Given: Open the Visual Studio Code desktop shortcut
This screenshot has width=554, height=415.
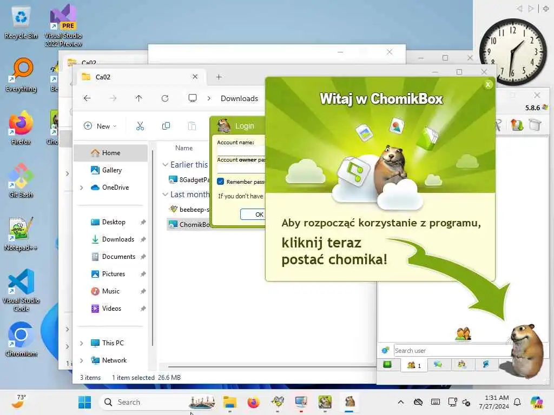Looking at the screenshot, I should [21, 290].
